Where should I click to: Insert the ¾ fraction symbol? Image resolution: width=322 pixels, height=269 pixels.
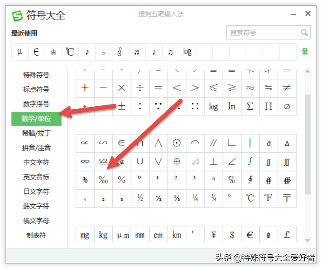tap(214, 198)
